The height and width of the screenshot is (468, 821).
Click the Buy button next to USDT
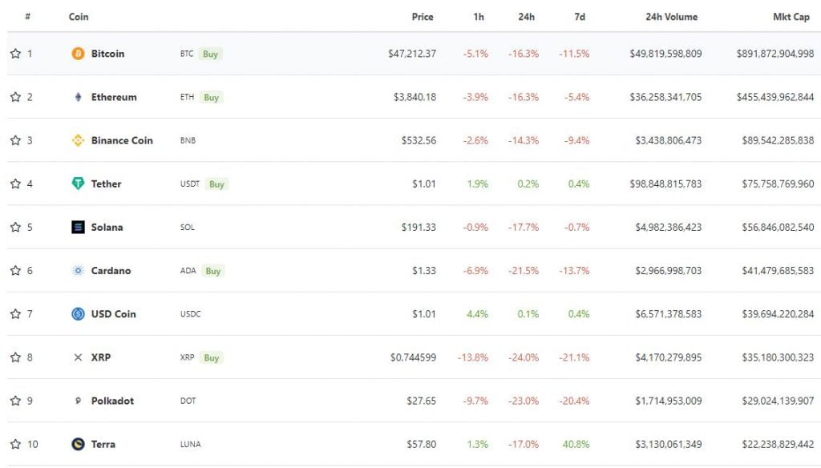pyautogui.click(x=216, y=184)
